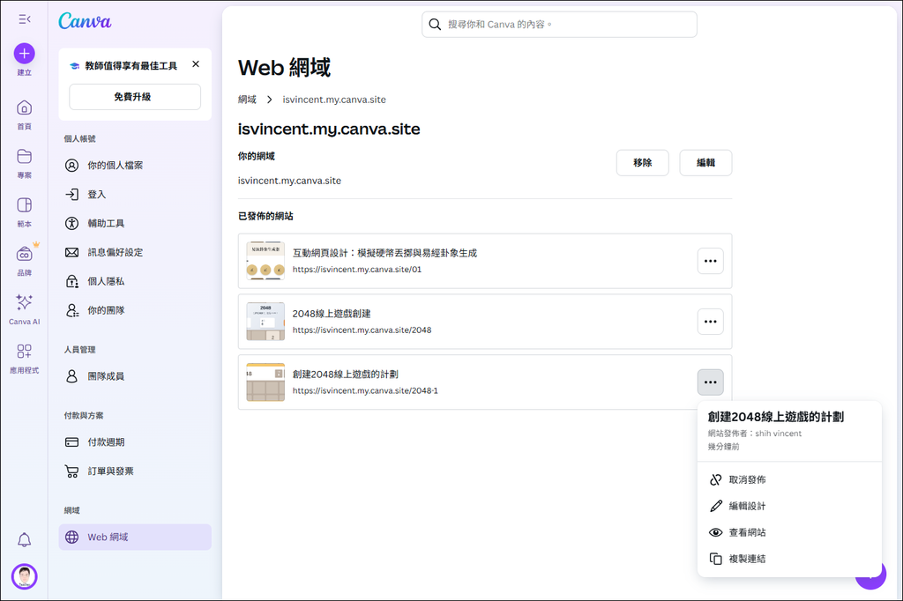The image size is (903, 601).
Task: Open 個人隱私 settings
Action: 135,281
